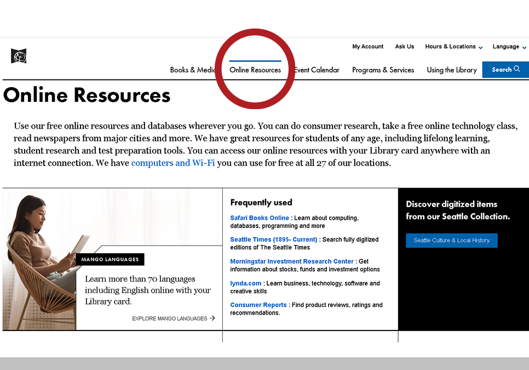Switch to Books & Media section
This screenshot has width=529, height=370.
coord(193,70)
